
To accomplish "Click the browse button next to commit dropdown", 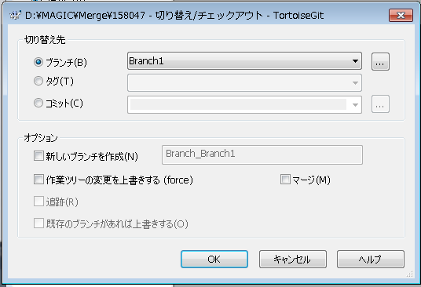I will 380,104.
